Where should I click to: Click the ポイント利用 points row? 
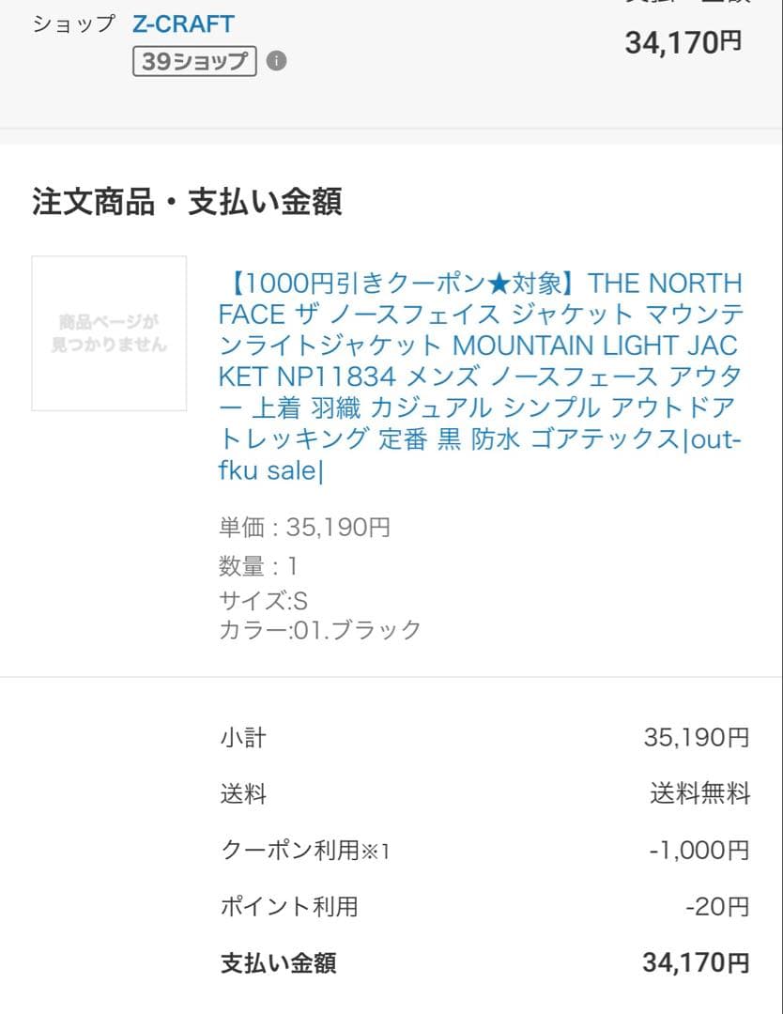(272, 907)
